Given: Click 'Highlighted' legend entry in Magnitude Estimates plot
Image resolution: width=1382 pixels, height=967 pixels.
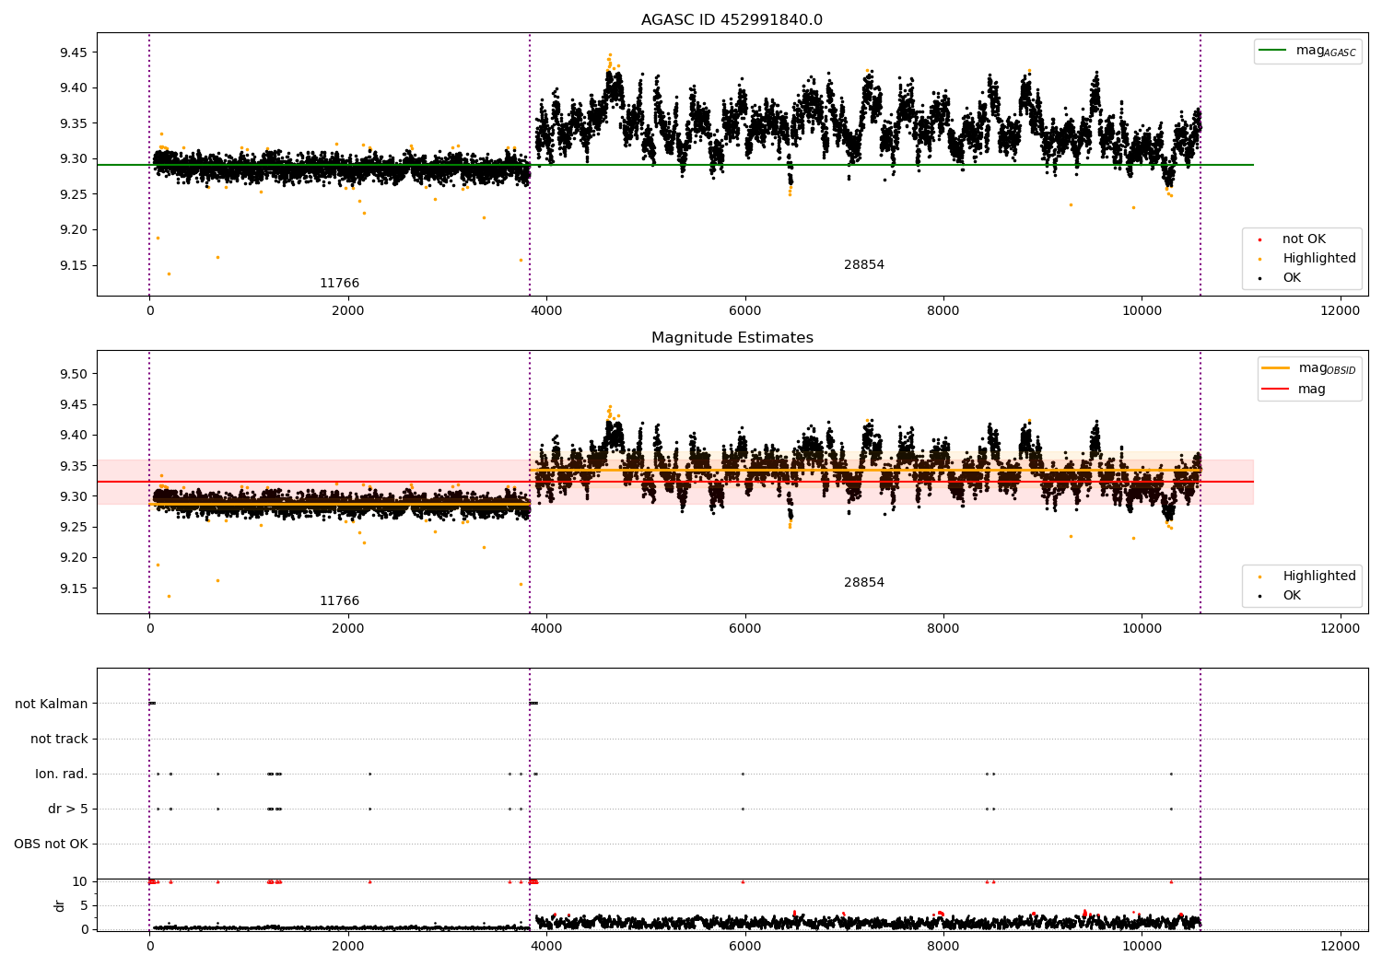Looking at the screenshot, I should tap(1319, 577).
